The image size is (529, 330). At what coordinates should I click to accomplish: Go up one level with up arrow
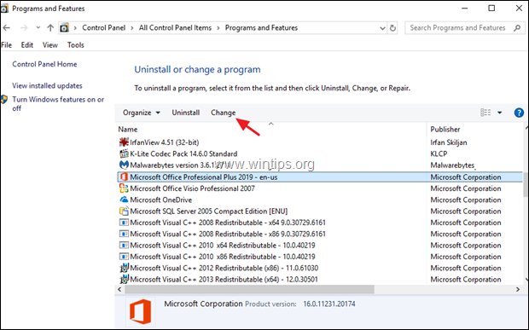50,28
